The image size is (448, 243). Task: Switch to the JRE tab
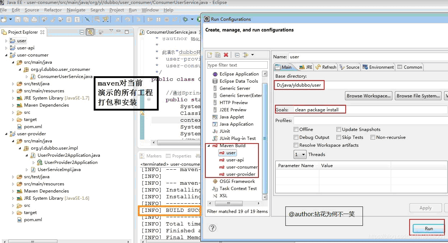click(x=306, y=67)
